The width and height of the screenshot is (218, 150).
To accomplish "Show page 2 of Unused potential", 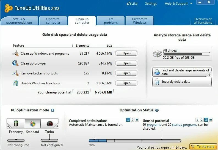I will pos(202,120).
